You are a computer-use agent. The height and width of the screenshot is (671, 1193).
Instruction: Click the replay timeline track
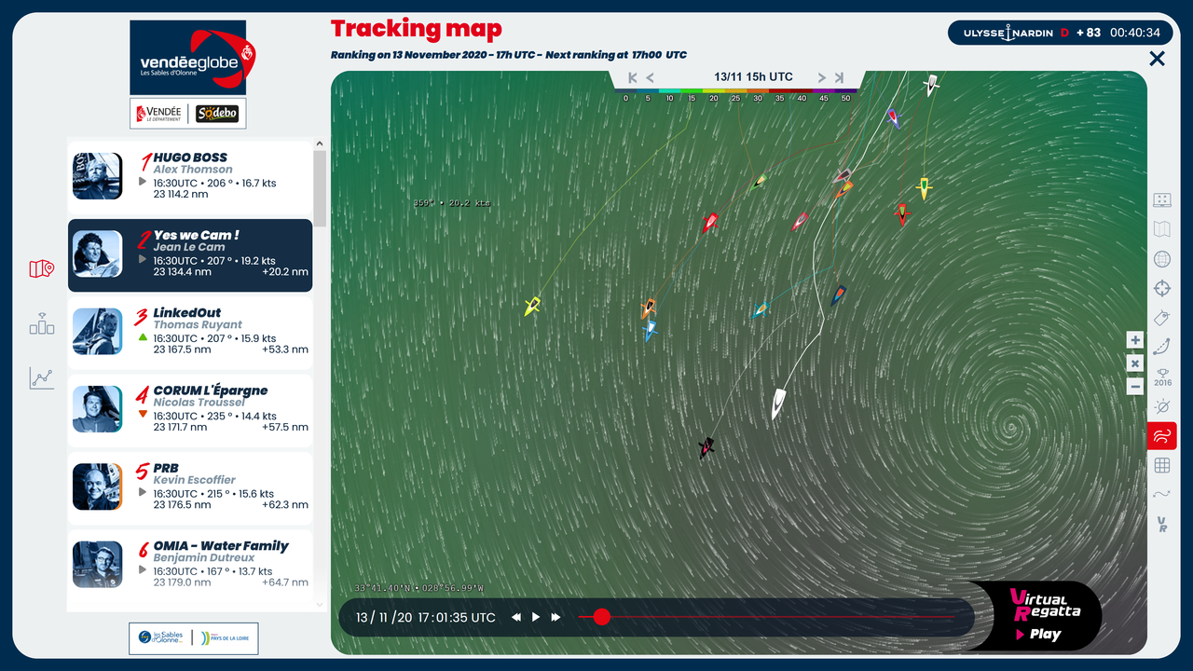[x=767, y=617]
